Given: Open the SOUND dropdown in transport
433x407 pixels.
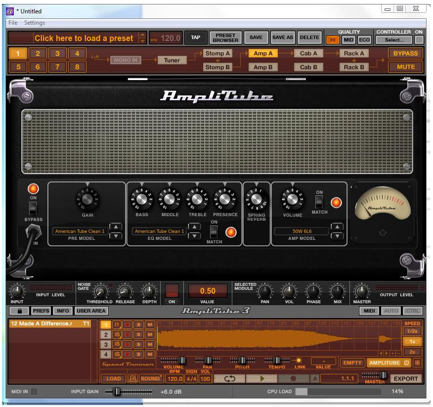Looking at the screenshot, I should pyautogui.click(x=151, y=378).
